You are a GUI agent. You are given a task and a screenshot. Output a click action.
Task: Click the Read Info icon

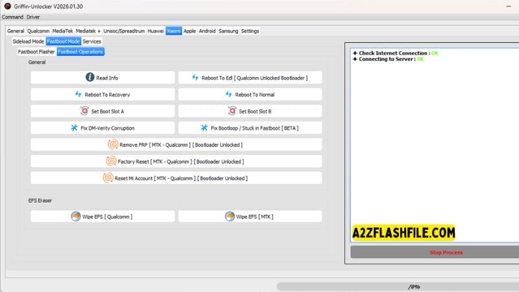[90, 77]
